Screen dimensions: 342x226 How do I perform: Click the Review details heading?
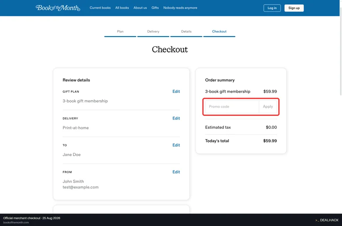click(x=76, y=80)
